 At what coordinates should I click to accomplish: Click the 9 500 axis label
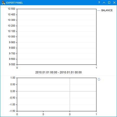[x=12, y=64]
